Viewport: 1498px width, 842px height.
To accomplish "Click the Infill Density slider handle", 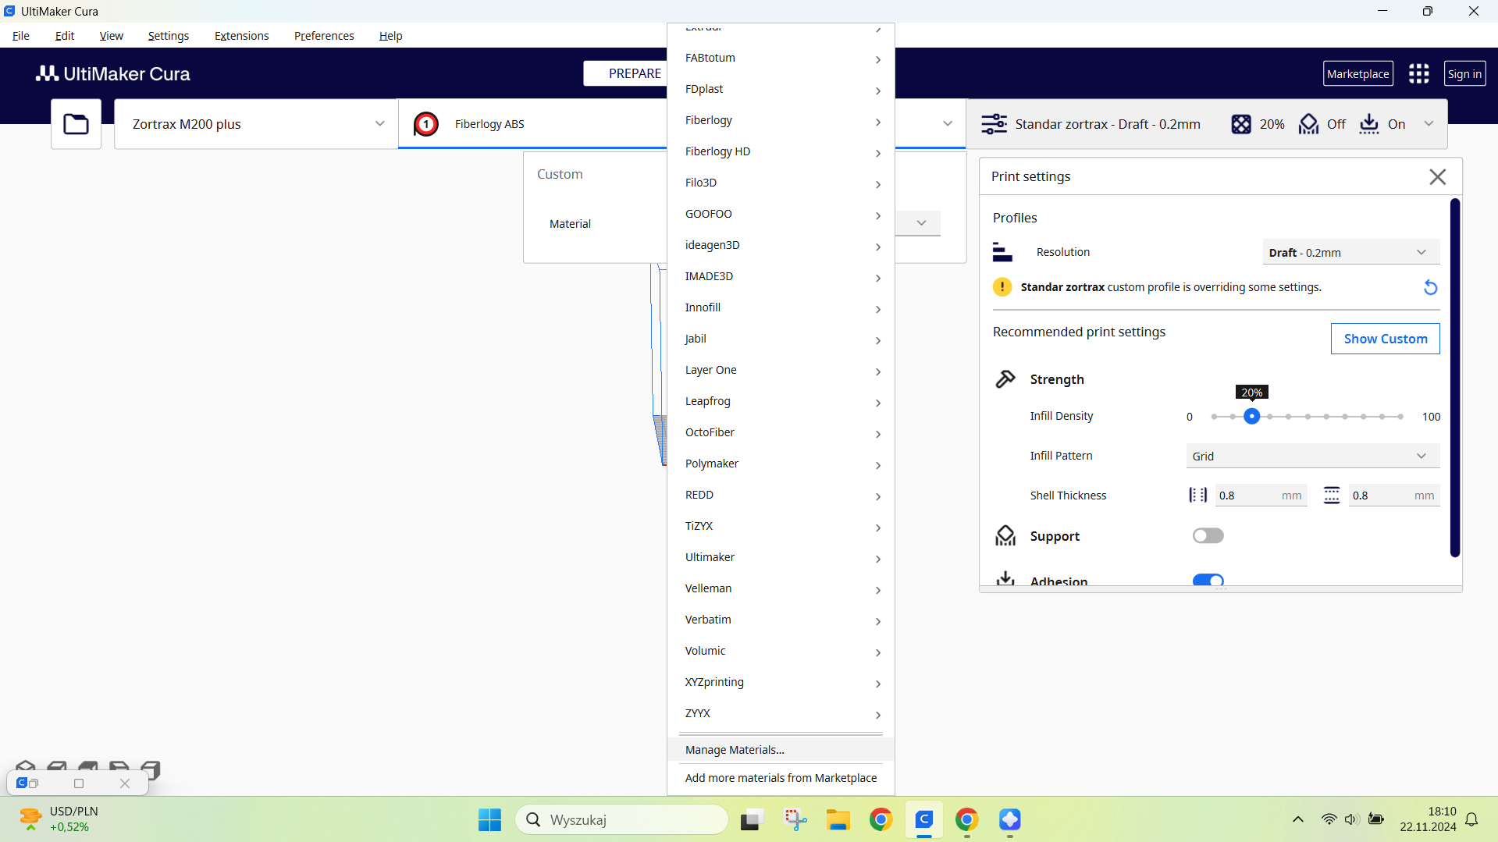I will click(x=1251, y=417).
